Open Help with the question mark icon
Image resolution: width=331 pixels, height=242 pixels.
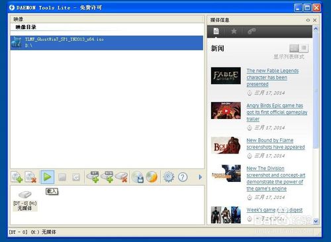tap(183, 177)
